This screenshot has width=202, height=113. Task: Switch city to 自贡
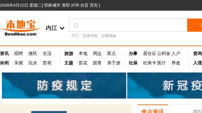(x=84, y=5)
